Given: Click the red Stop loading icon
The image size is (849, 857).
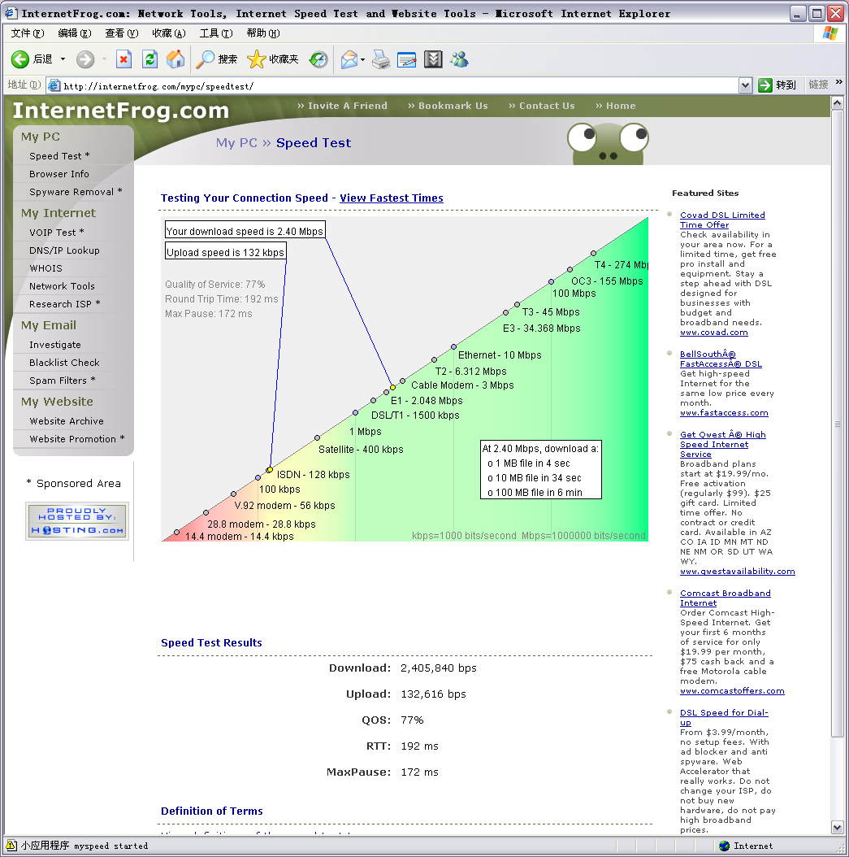Looking at the screenshot, I should pyautogui.click(x=124, y=59).
